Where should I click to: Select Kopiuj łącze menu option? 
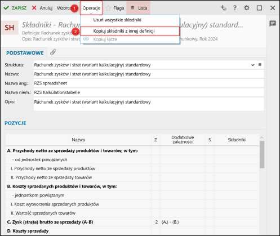pyautogui.click(x=105, y=39)
